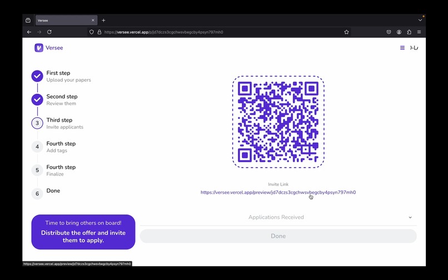This screenshot has height=280, width=448.
Task: Select the Versee browser tab
Action: pos(66,21)
